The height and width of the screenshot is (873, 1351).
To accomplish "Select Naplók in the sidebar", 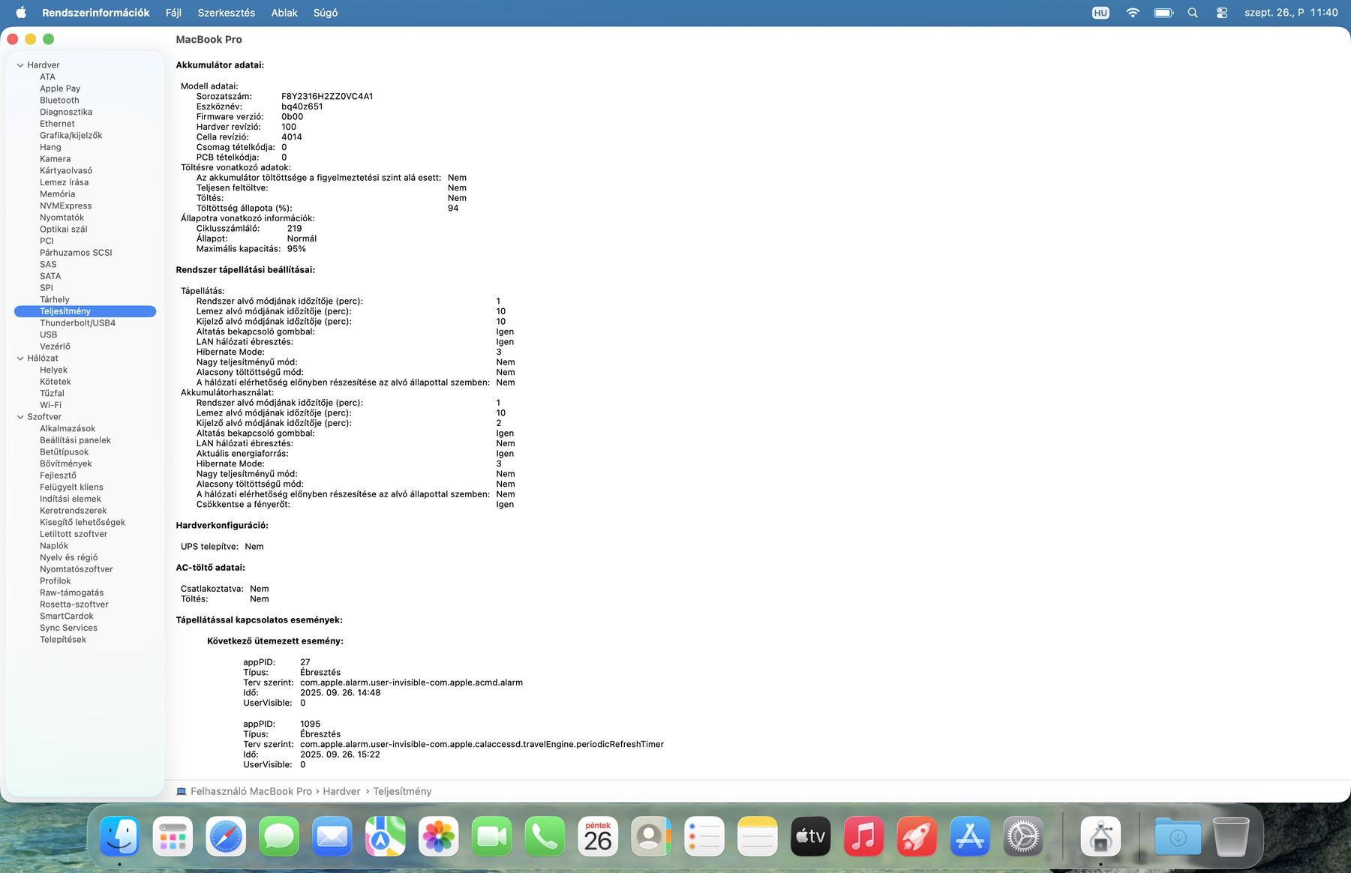I will 54,546.
